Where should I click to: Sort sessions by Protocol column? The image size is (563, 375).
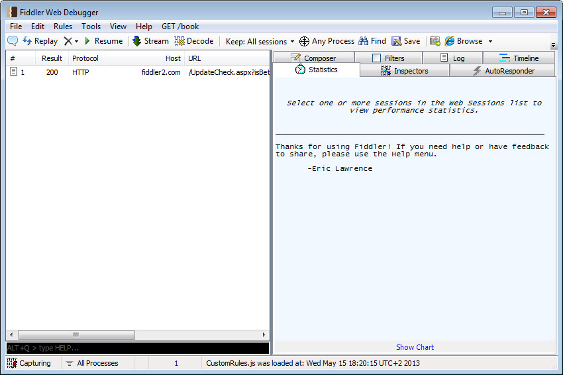pos(87,58)
